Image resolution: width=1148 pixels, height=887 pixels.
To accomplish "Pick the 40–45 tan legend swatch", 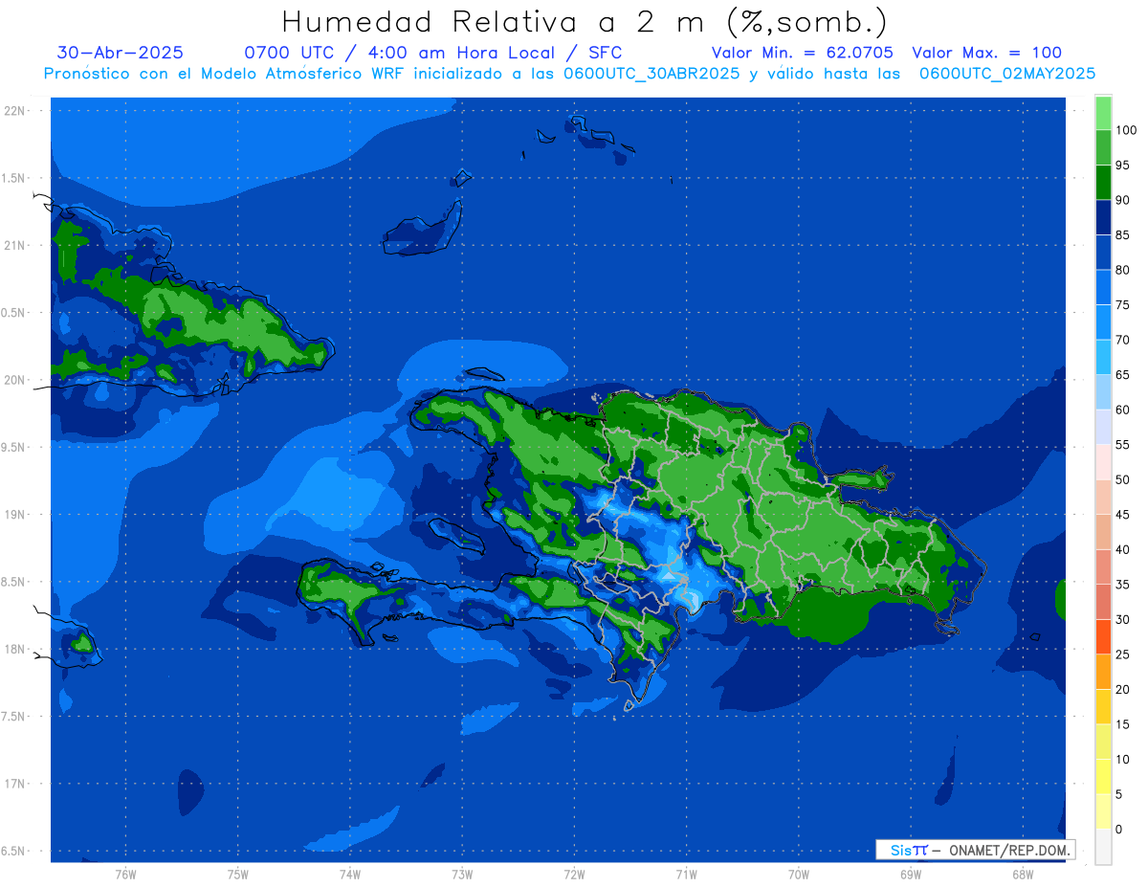I will pyautogui.click(x=1103, y=532).
